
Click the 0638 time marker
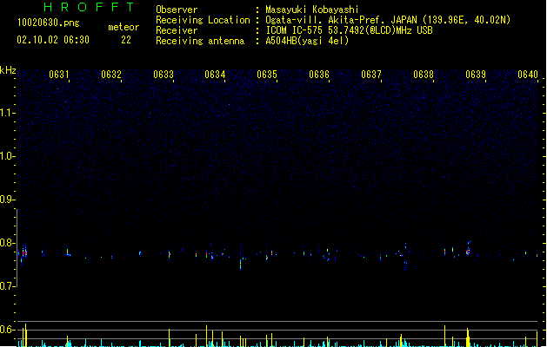[x=424, y=75]
